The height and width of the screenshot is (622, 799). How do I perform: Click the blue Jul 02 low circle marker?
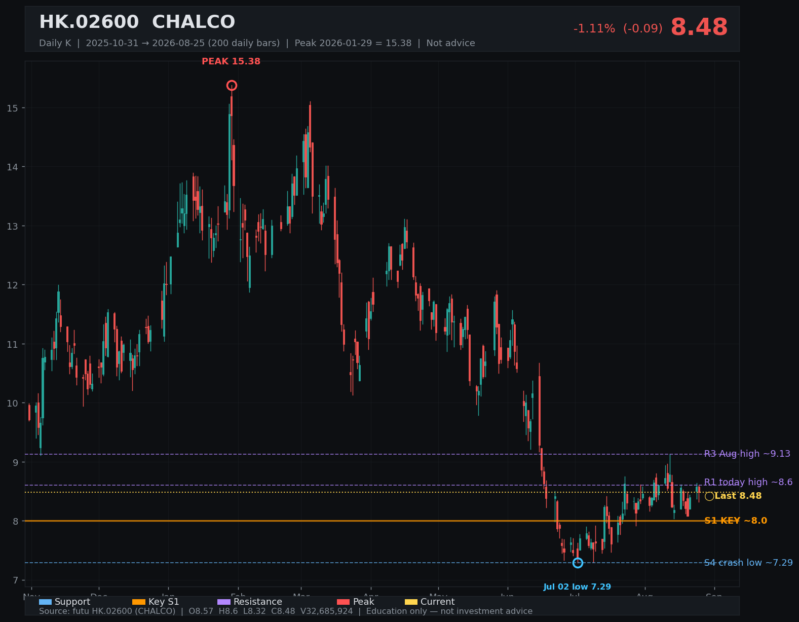(578, 563)
